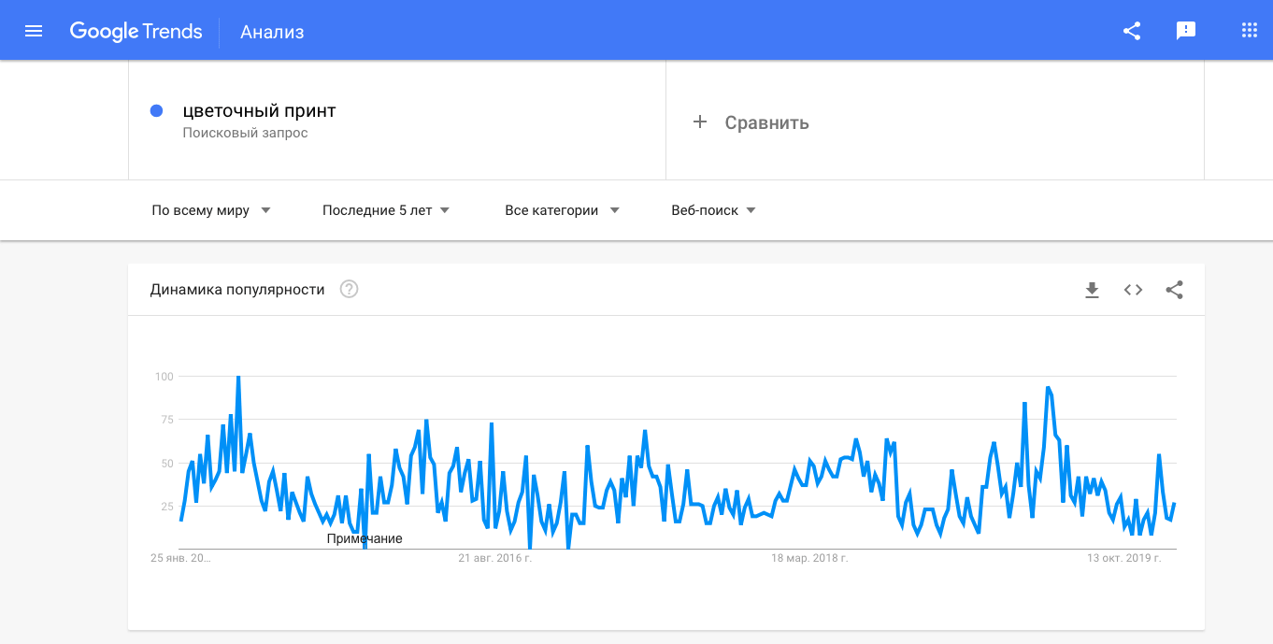
Task: Share the interest over time chart
Action: point(1175,290)
